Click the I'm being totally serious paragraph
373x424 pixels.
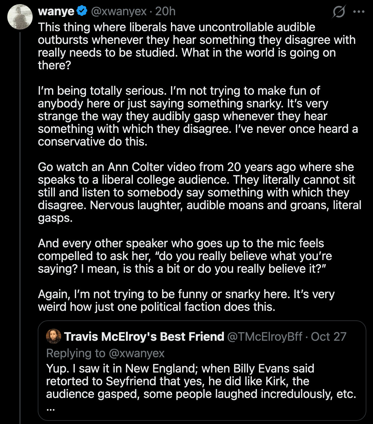(x=198, y=116)
